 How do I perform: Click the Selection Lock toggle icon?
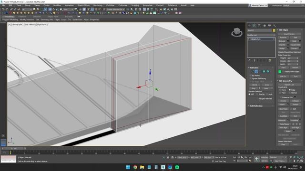tap(168, 157)
